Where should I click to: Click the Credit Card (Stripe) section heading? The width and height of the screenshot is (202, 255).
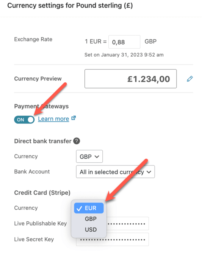42,193
